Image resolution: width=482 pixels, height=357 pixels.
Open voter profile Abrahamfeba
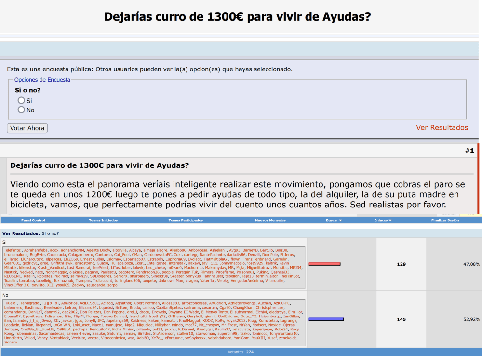tap(36, 250)
